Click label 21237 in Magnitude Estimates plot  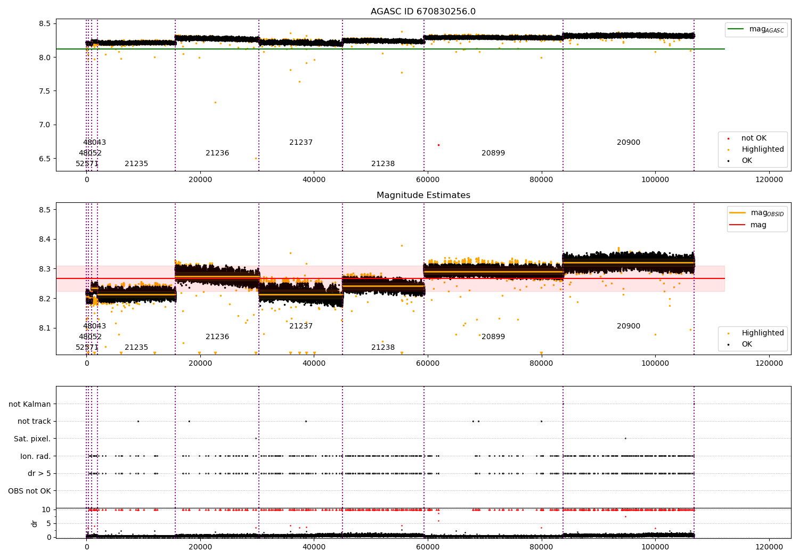click(x=301, y=326)
